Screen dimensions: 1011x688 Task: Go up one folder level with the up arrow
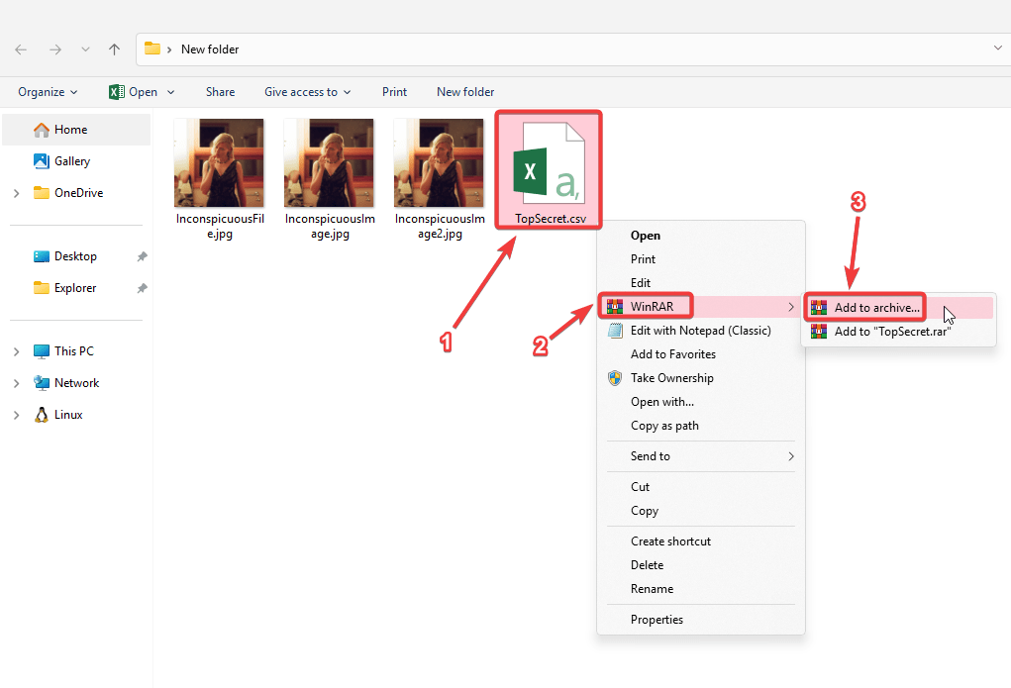(114, 49)
